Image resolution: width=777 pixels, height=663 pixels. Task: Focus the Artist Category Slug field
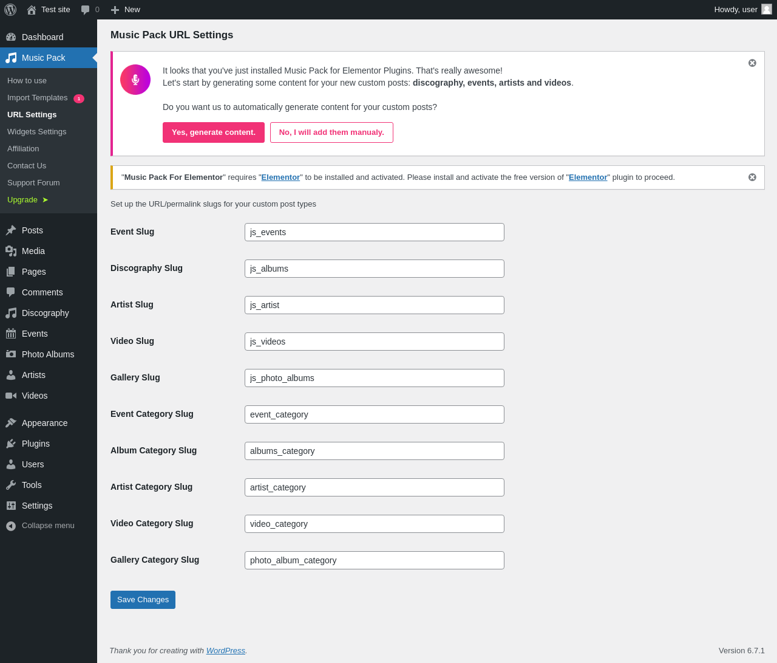coord(375,487)
